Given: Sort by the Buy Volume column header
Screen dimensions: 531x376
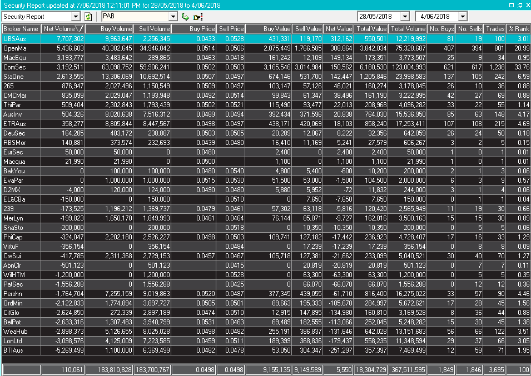Looking at the screenshot, I should point(109,29).
